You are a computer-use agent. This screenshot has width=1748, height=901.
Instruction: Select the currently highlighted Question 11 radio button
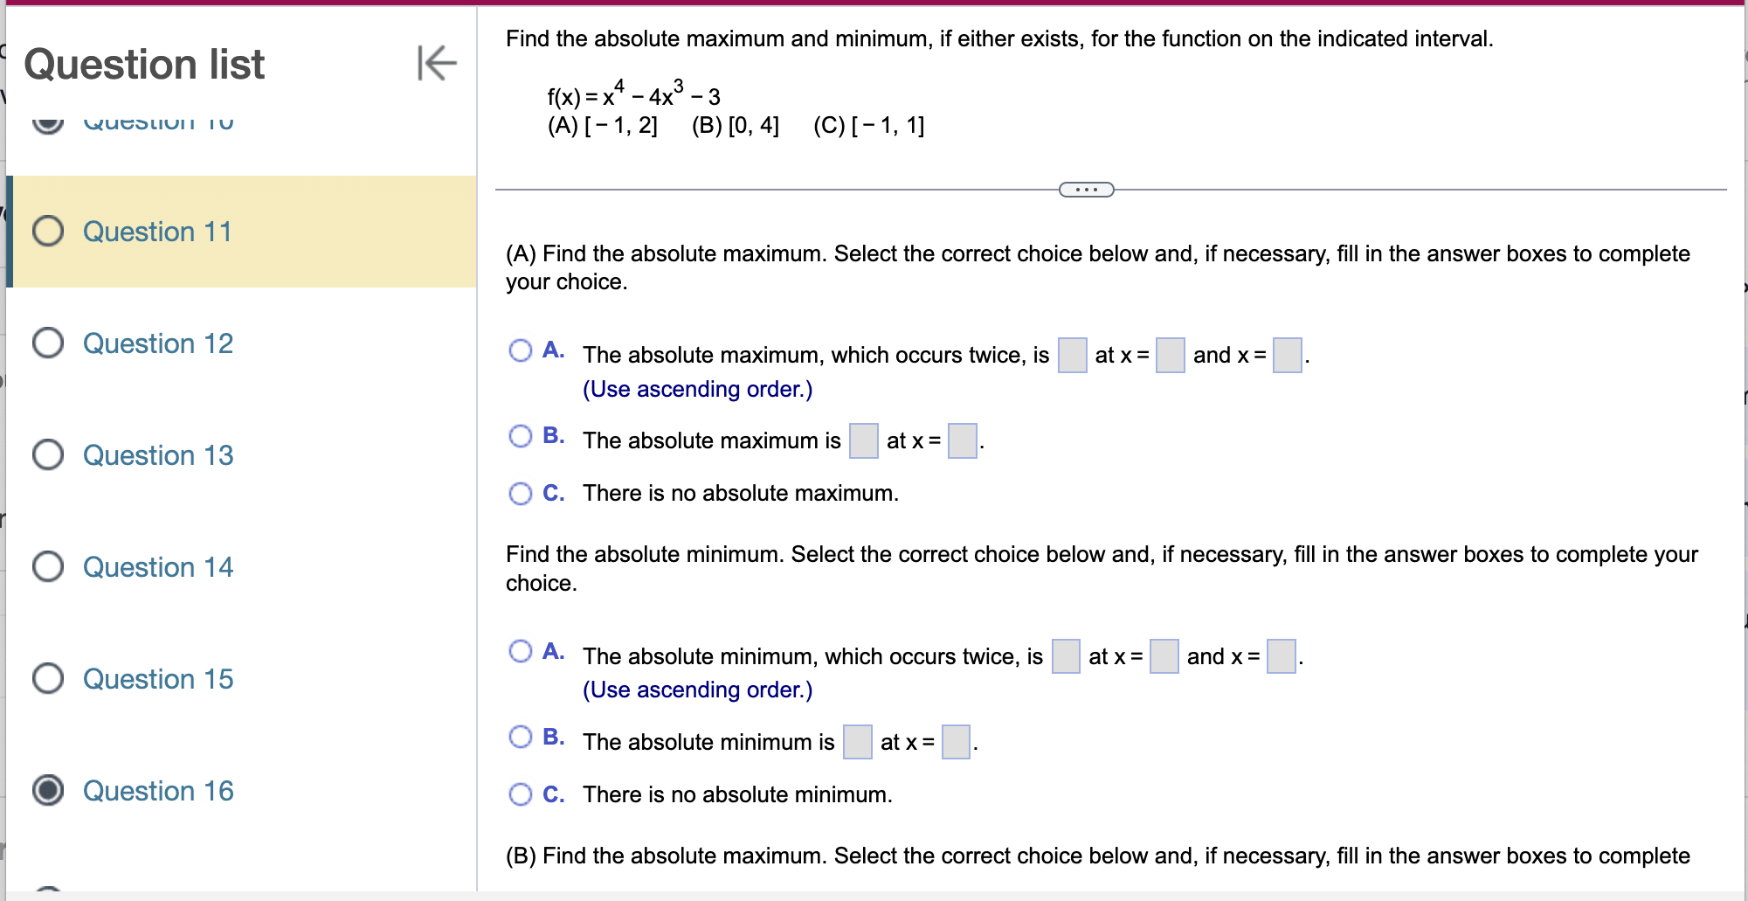click(x=48, y=231)
